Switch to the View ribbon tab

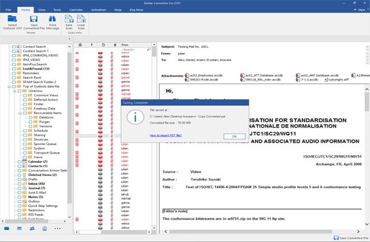pos(42,10)
